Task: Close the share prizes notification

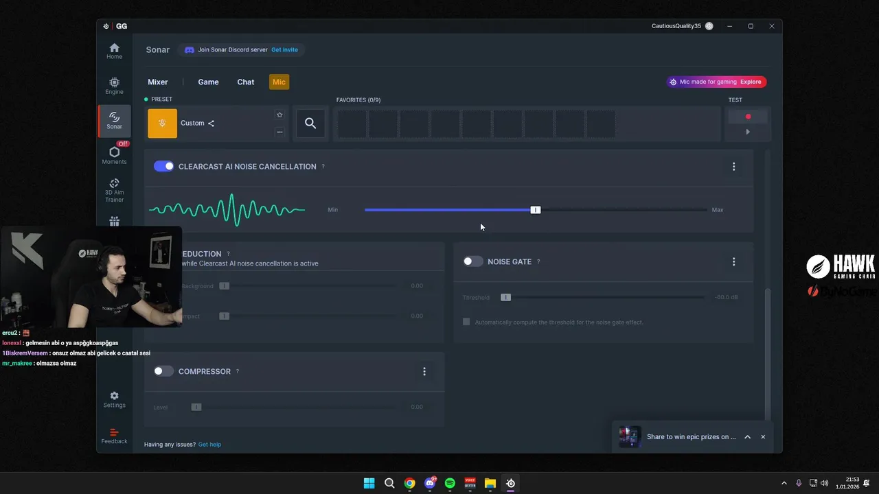Action: (x=763, y=437)
